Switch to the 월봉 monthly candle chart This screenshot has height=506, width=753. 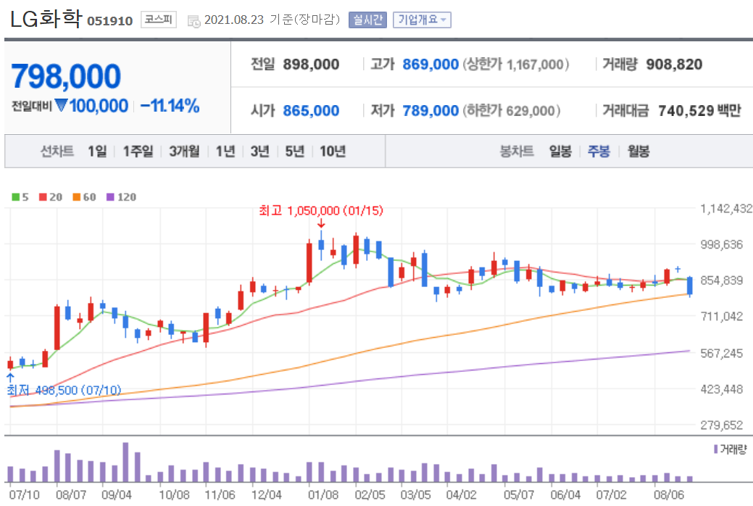pyautogui.click(x=638, y=152)
